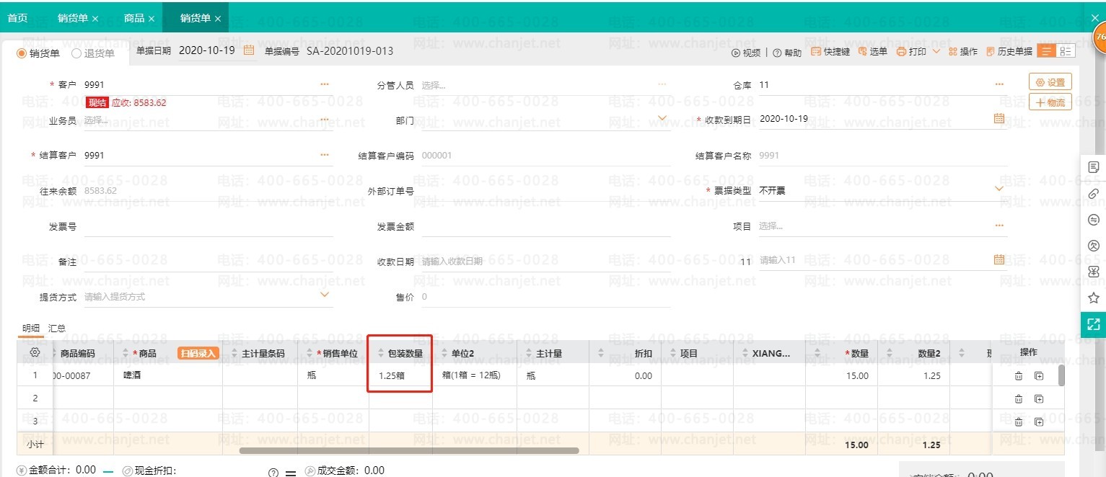Select the 销货单 radio button
This screenshot has height=477, width=1106.
22,53
